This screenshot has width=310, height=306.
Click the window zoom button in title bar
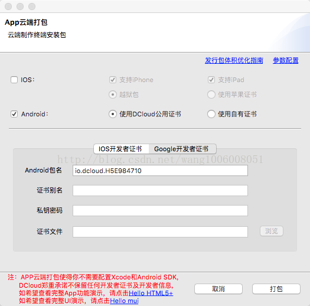tap(32, 6)
